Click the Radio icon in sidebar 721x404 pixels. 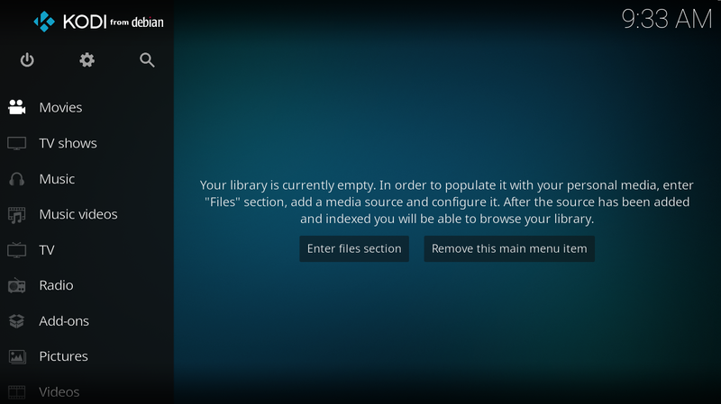pyautogui.click(x=17, y=285)
